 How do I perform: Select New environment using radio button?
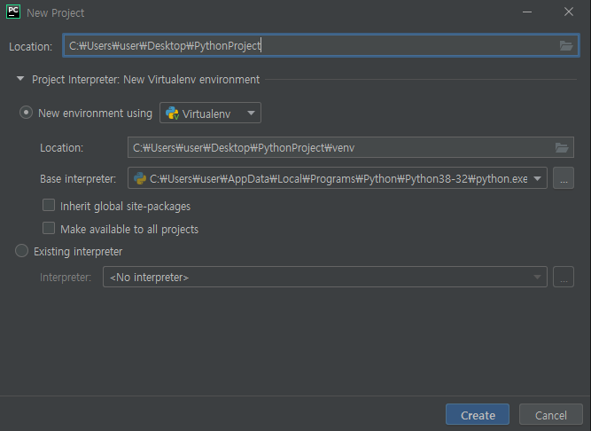[26, 113]
